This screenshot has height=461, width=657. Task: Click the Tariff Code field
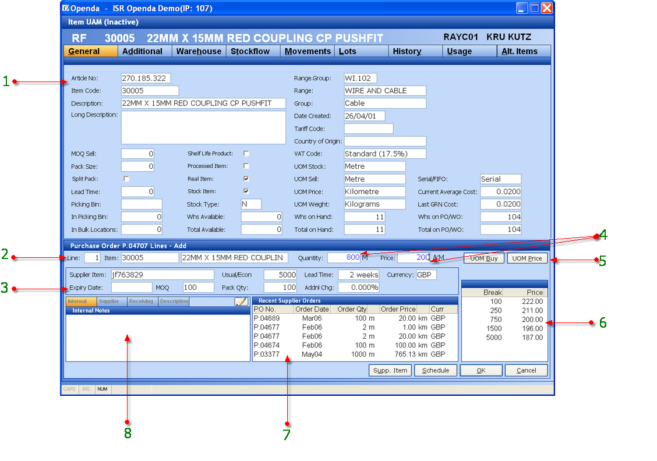[x=369, y=129]
